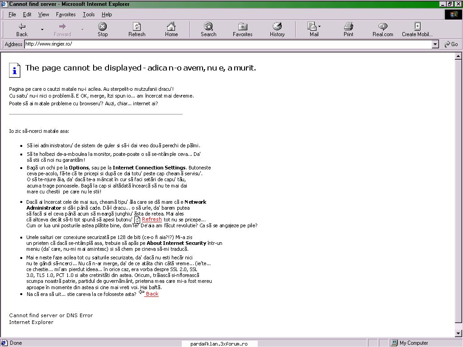Open Real.com toolbar button
Screen dimensions: 463x347
click(x=383, y=29)
